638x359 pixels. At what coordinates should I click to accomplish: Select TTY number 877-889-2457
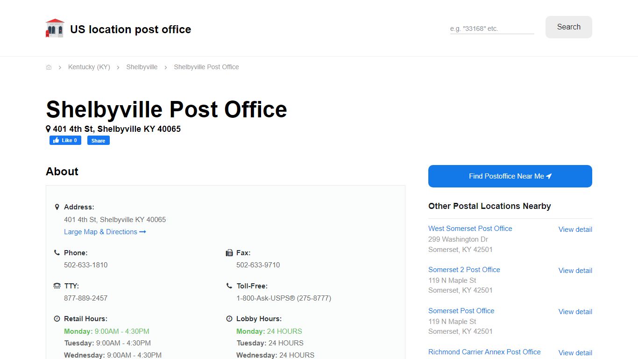86,298
